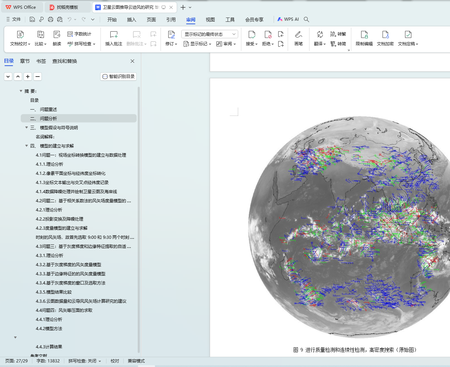Collapse the 四、模型的建立与求解 outline section
Image resolution: width=450 pixels, height=367 pixels.
pyautogui.click(x=27, y=146)
